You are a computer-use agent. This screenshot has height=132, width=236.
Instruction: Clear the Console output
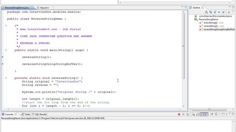193,114
